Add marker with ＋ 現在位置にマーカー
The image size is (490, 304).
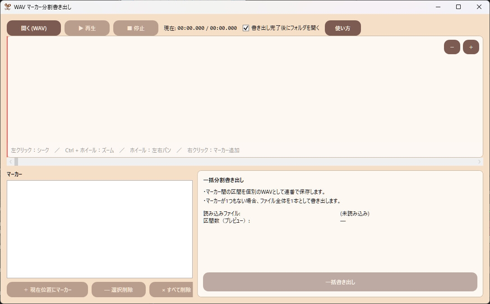(47, 290)
